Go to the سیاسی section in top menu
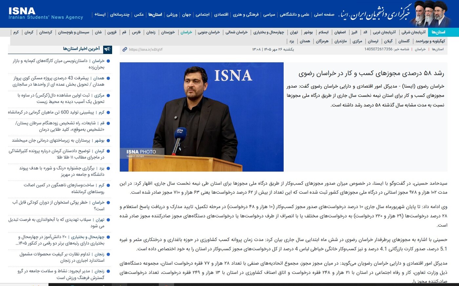 (x=269, y=14)
